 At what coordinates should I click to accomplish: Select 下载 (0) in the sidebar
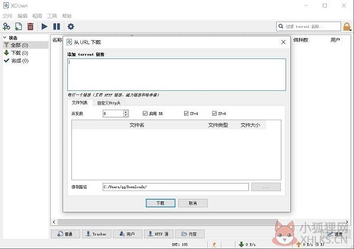tap(25, 53)
